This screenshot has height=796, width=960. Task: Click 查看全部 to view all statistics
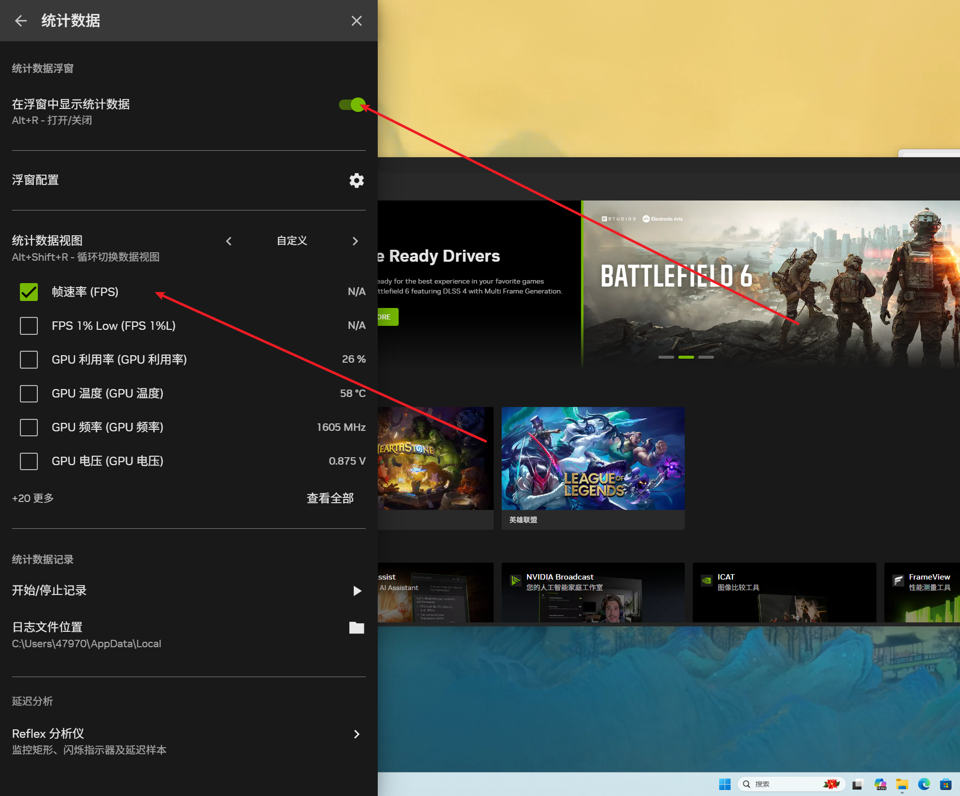(330, 498)
